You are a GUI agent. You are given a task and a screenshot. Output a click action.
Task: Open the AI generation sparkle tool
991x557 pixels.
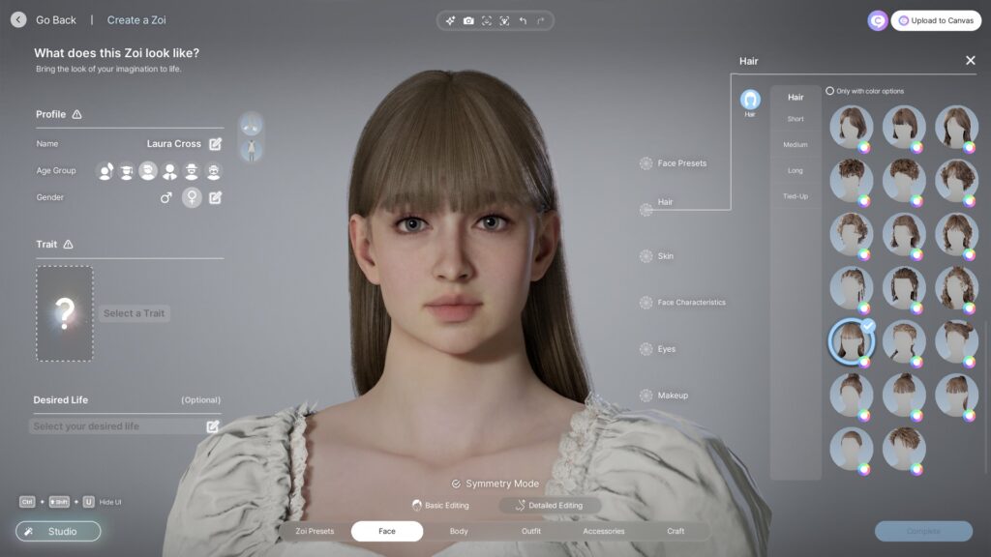(449, 20)
